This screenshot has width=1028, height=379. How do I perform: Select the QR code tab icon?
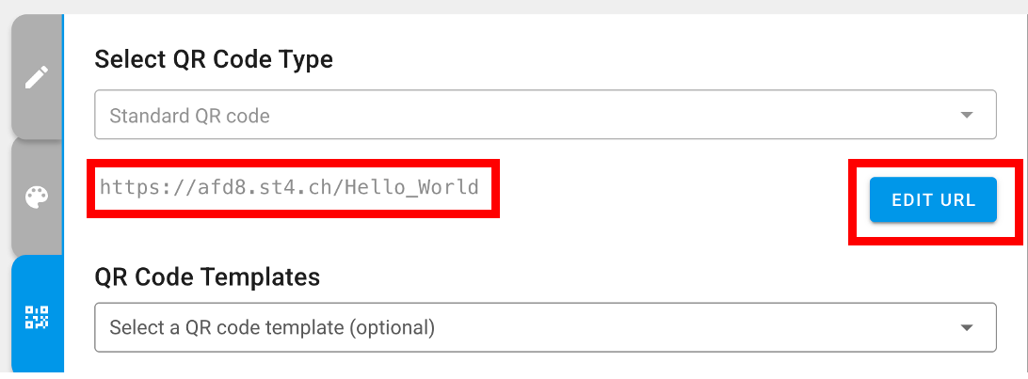click(36, 318)
